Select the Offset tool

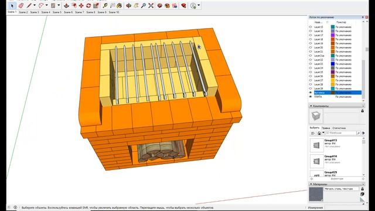(74, 5)
